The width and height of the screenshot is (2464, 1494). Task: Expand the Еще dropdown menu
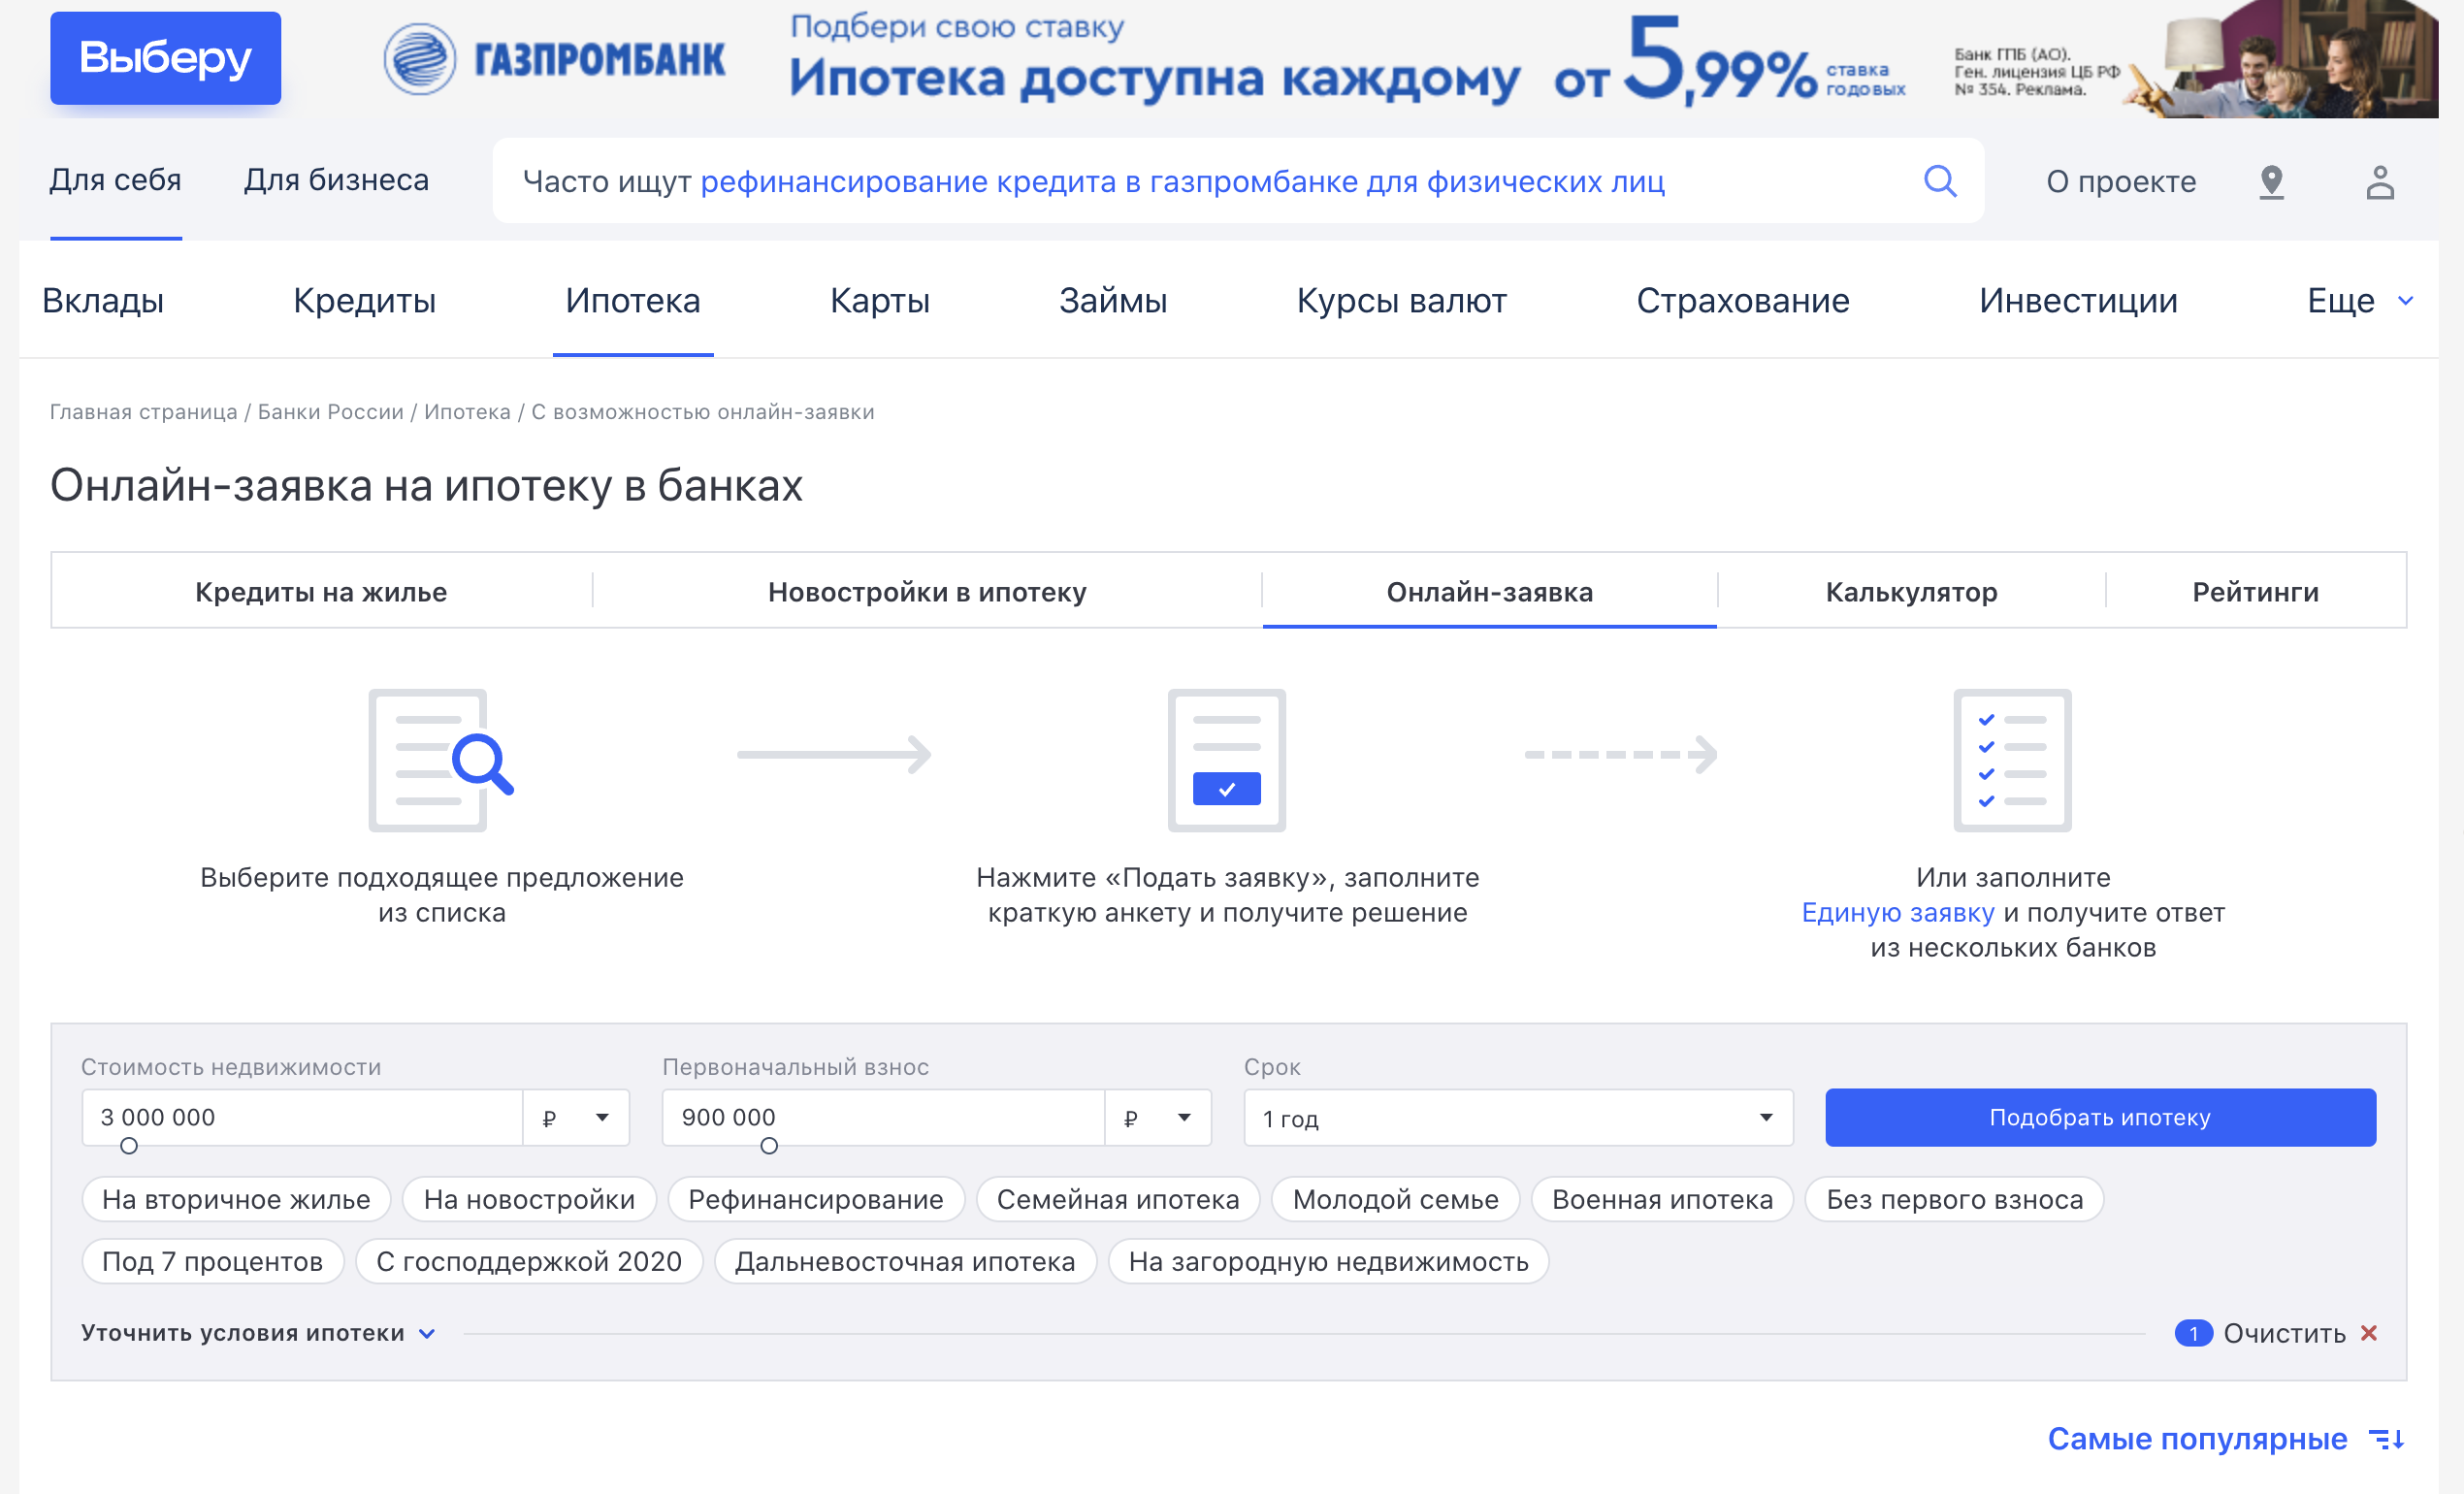pos(2360,300)
